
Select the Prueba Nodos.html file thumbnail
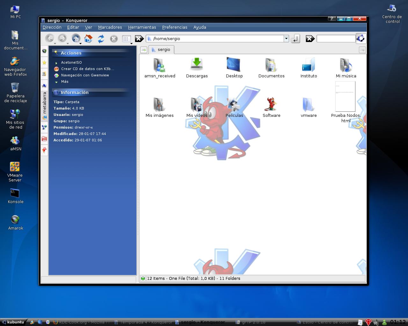pos(346,96)
